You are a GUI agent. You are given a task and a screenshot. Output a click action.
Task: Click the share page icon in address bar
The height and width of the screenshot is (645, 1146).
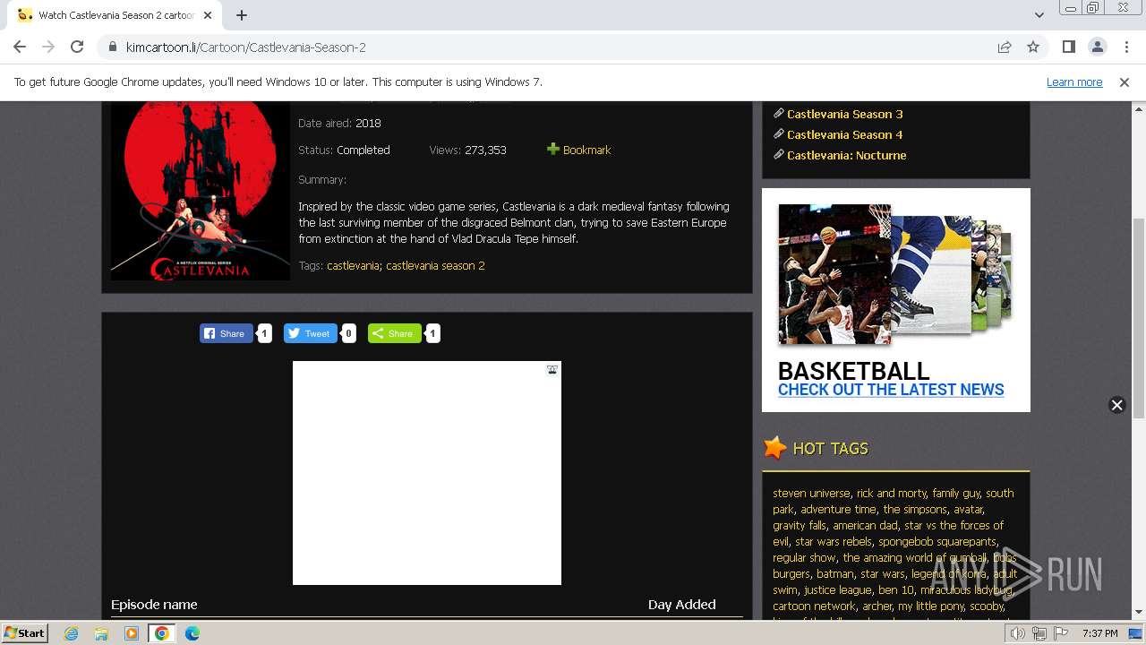point(1005,47)
